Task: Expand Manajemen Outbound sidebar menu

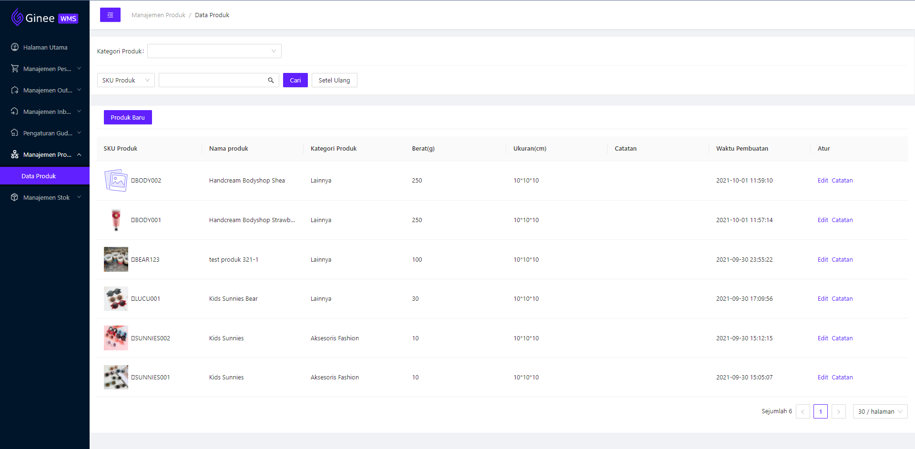Action: pos(47,90)
